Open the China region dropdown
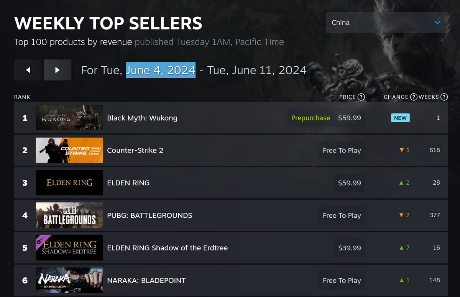This screenshot has width=460, height=297. click(x=387, y=23)
